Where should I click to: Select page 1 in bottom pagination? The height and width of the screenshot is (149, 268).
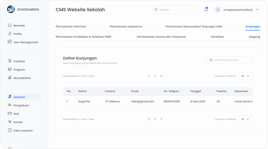pos(155,119)
